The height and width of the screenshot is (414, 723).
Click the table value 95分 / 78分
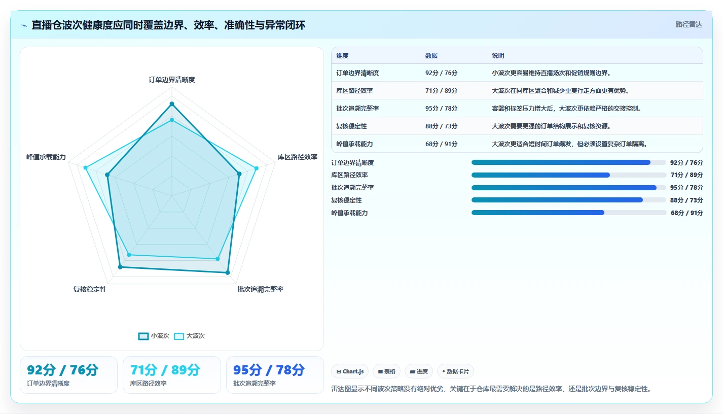click(442, 109)
